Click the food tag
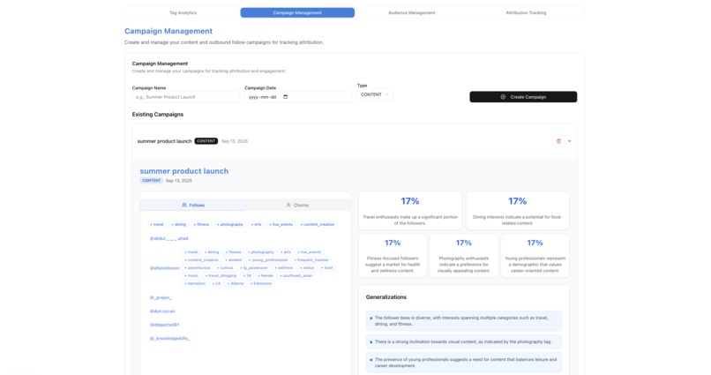This screenshot has width=711, height=375. pyautogui.click(x=327, y=268)
